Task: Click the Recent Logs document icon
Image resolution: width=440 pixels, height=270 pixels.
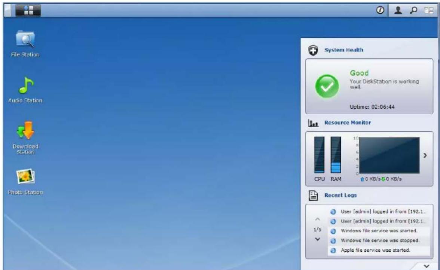Action: pos(313,196)
